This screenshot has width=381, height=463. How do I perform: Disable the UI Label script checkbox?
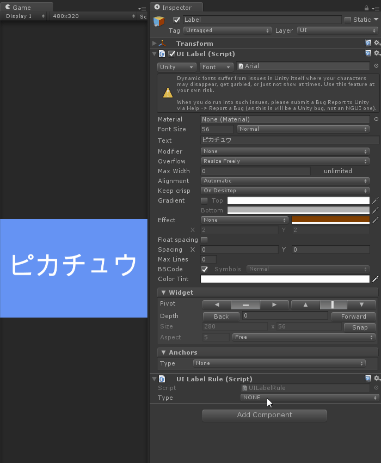172,54
